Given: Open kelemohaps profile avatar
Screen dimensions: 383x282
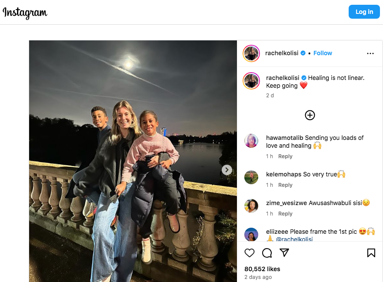Looking at the screenshot, I should point(251,177).
